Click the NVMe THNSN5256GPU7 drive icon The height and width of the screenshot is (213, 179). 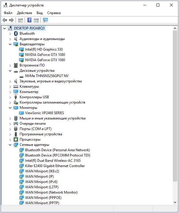click(21, 76)
